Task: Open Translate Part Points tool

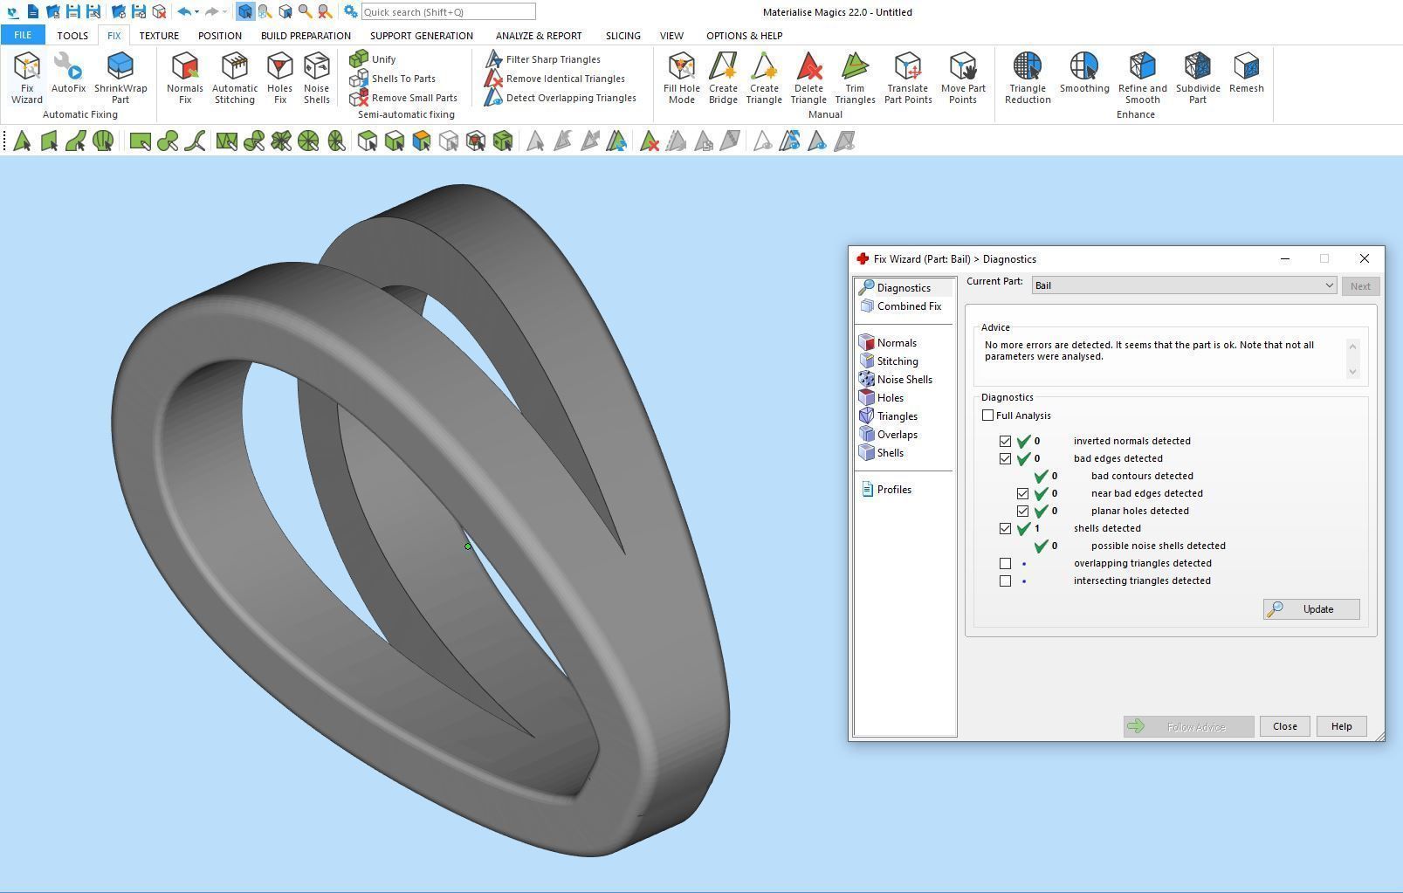Action: tap(908, 78)
